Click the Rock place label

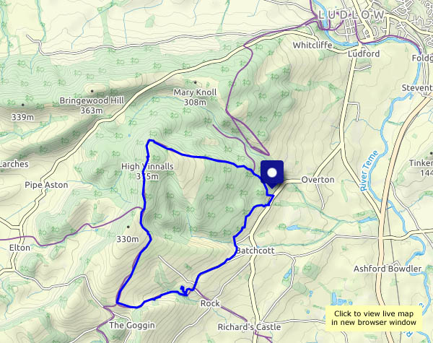pyautogui.click(x=210, y=303)
